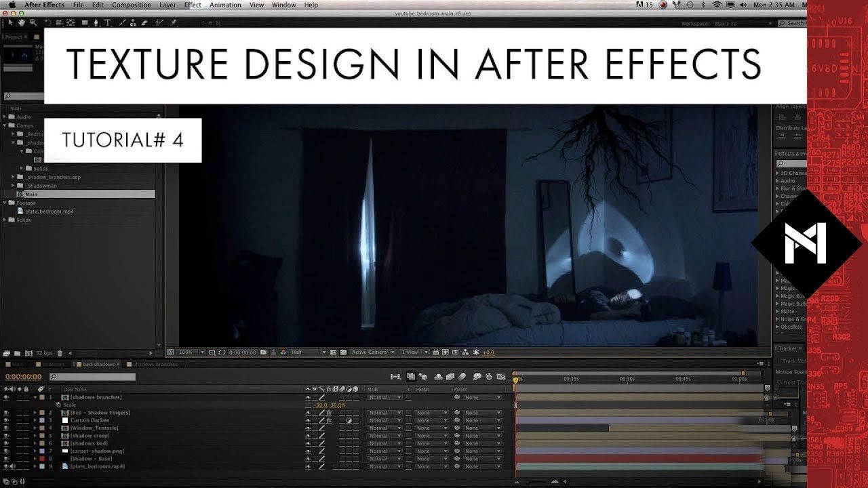Click the trash icon in Project panel
The width and height of the screenshot is (868, 488).
click(x=60, y=353)
